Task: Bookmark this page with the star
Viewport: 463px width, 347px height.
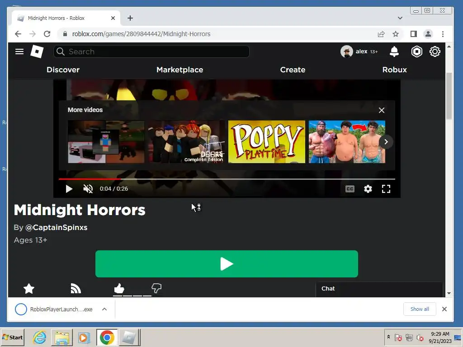Action: click(x=396, y=34)
